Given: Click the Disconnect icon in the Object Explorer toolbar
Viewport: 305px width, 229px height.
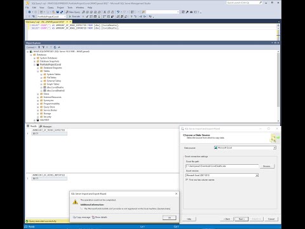Looking at the screenshot, I should tap(43, 47).
